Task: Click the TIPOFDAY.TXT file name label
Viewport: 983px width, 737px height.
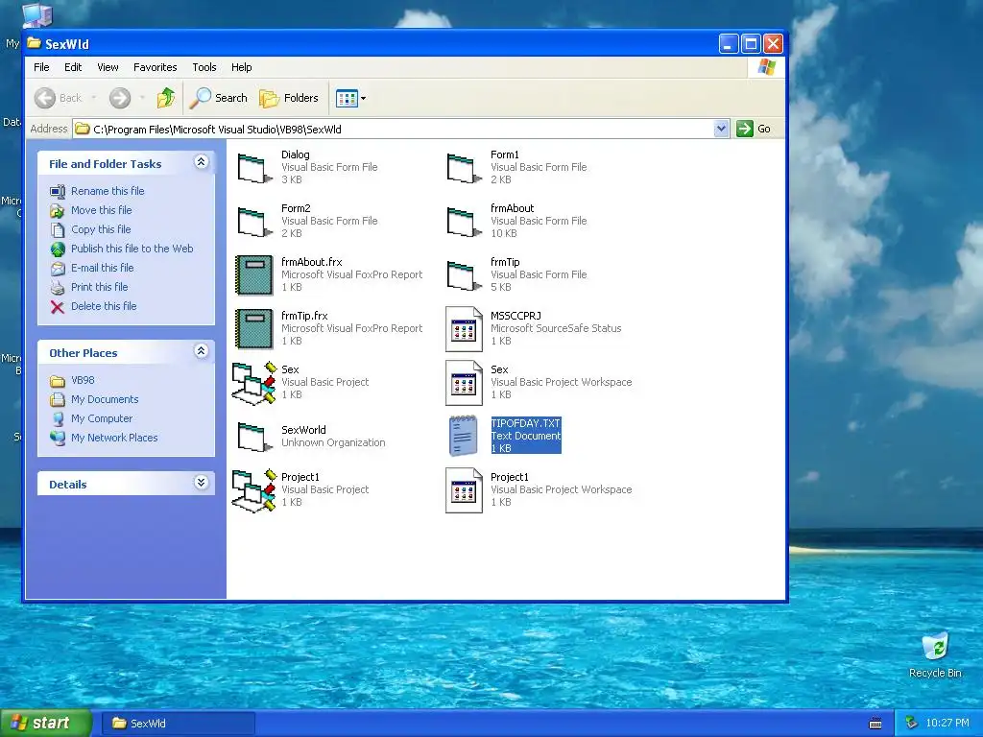Action: point(525,423)
